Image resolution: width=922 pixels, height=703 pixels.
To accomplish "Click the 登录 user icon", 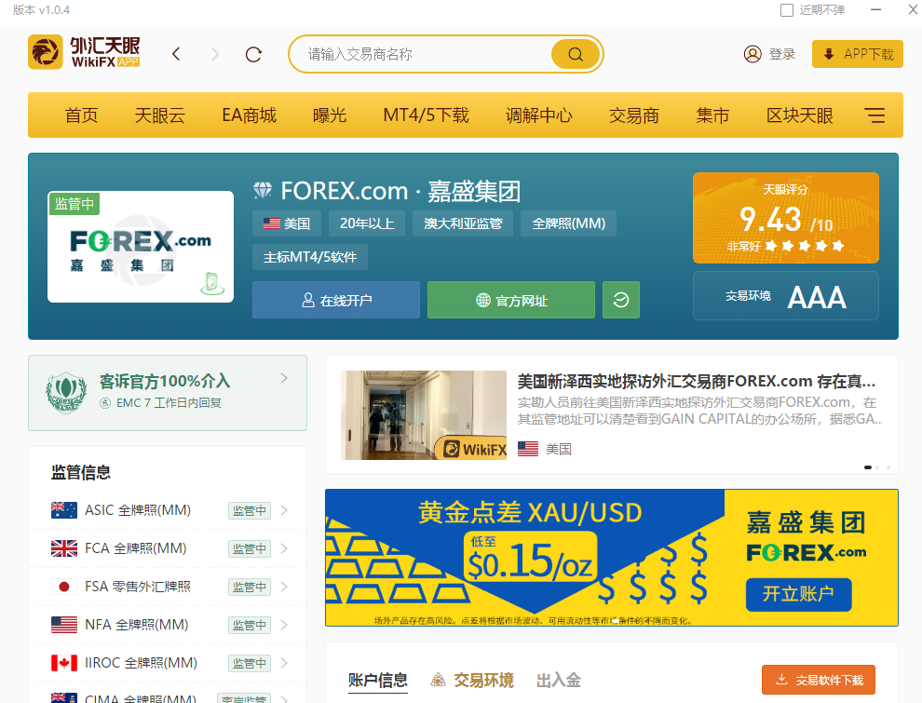I will (x=753, y=54).
